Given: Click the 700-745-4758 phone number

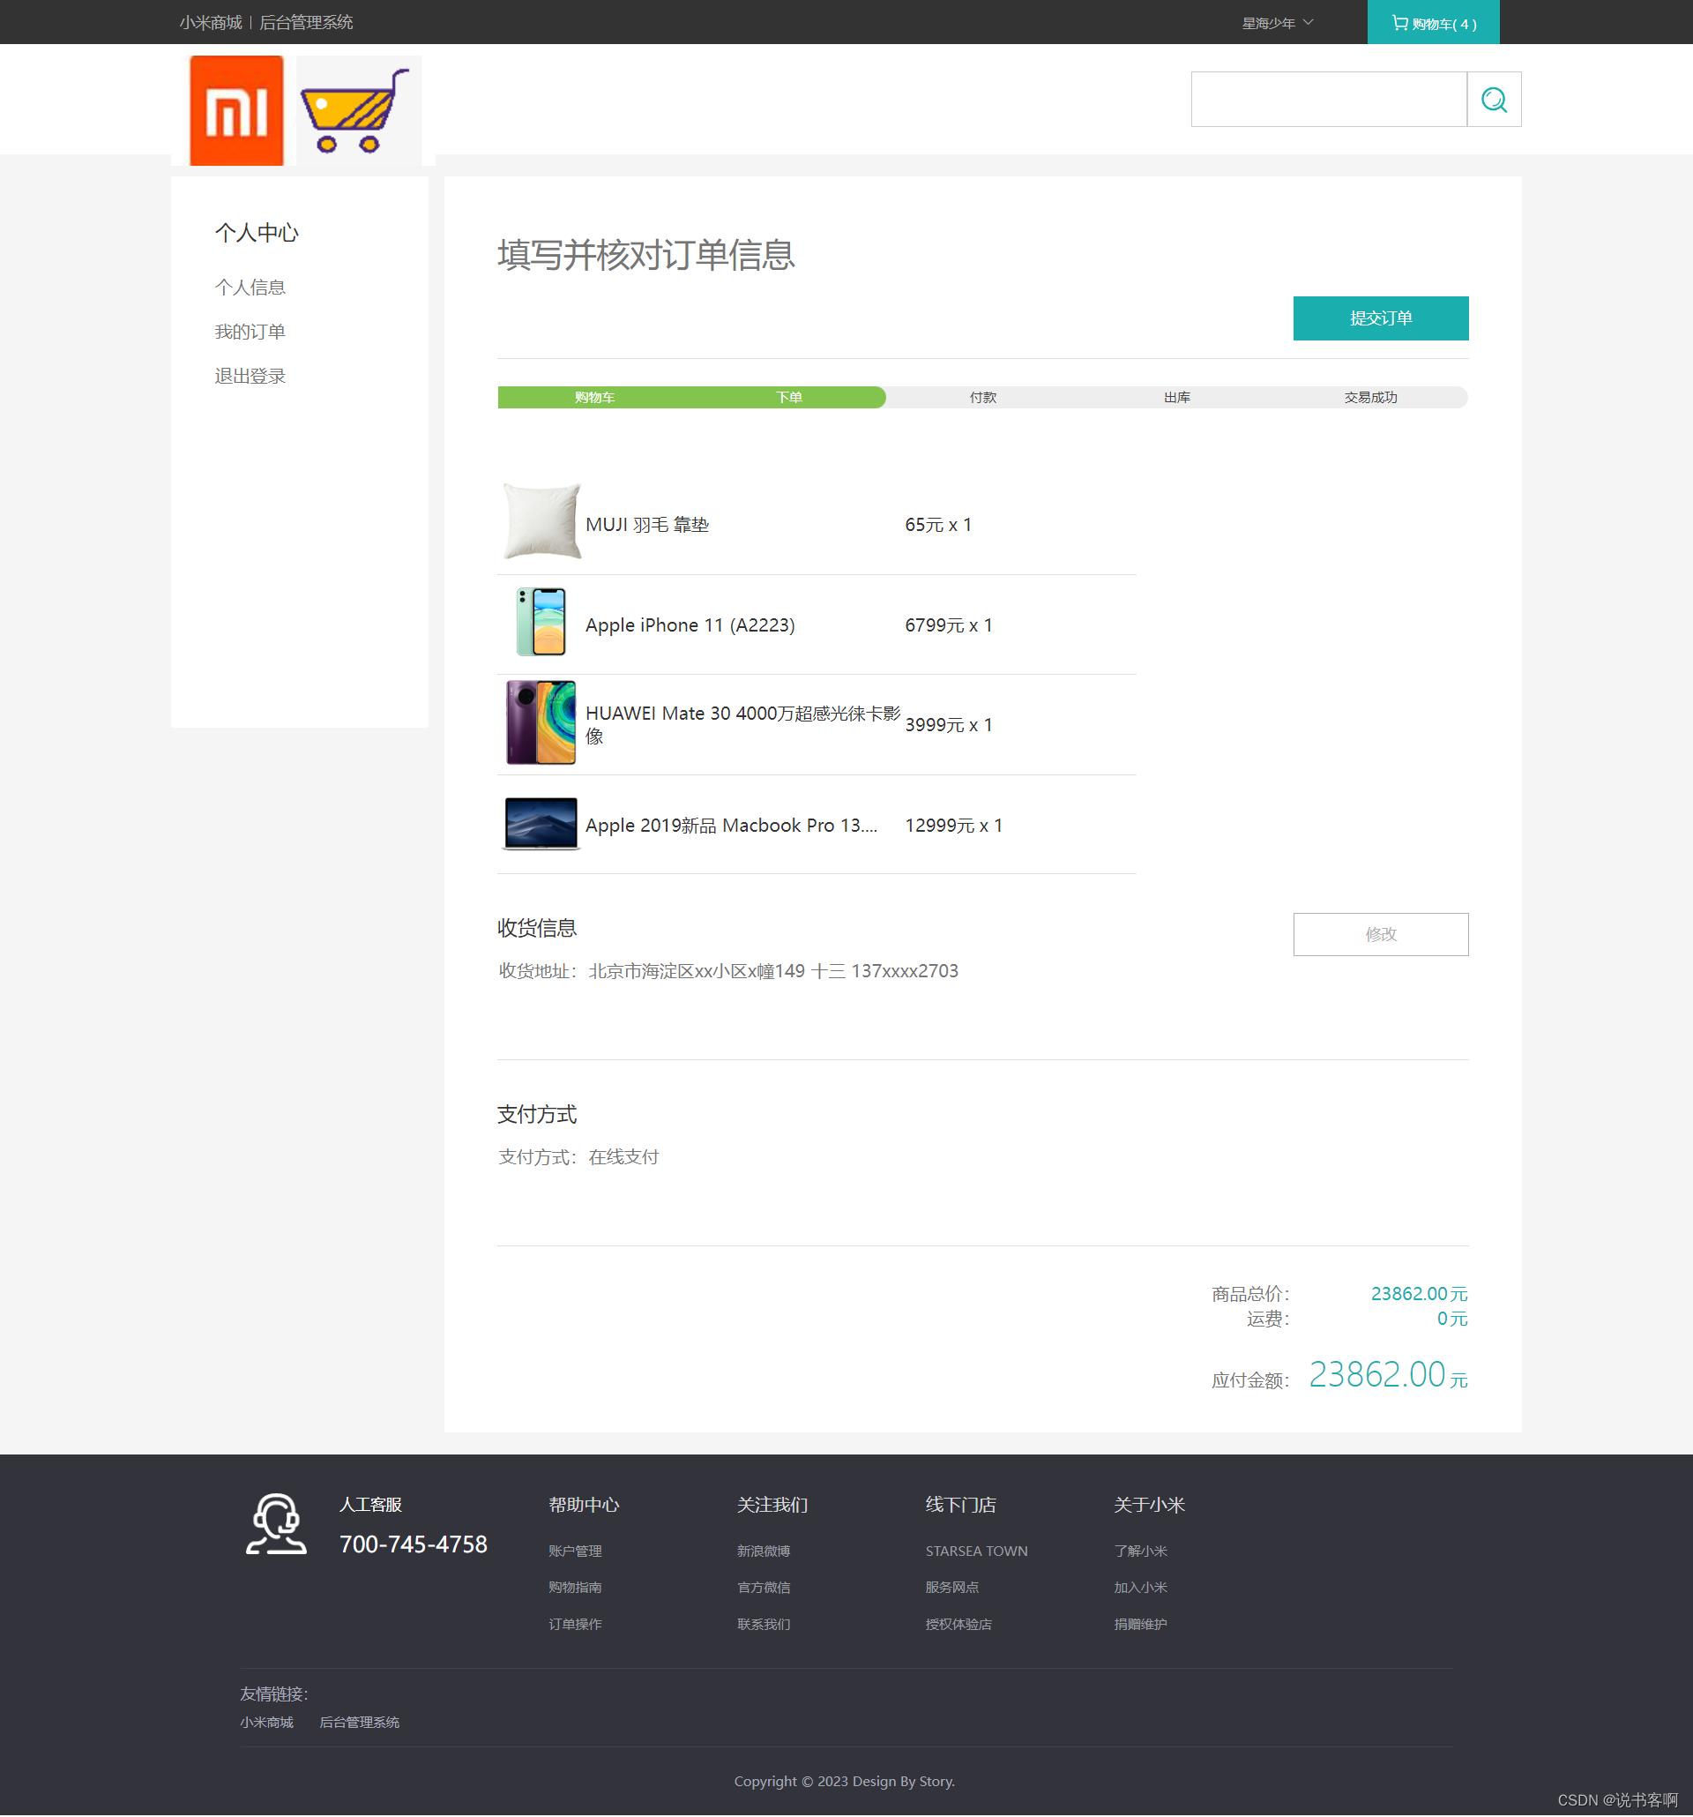Looking at the screenshot, I should point(413,1544).
